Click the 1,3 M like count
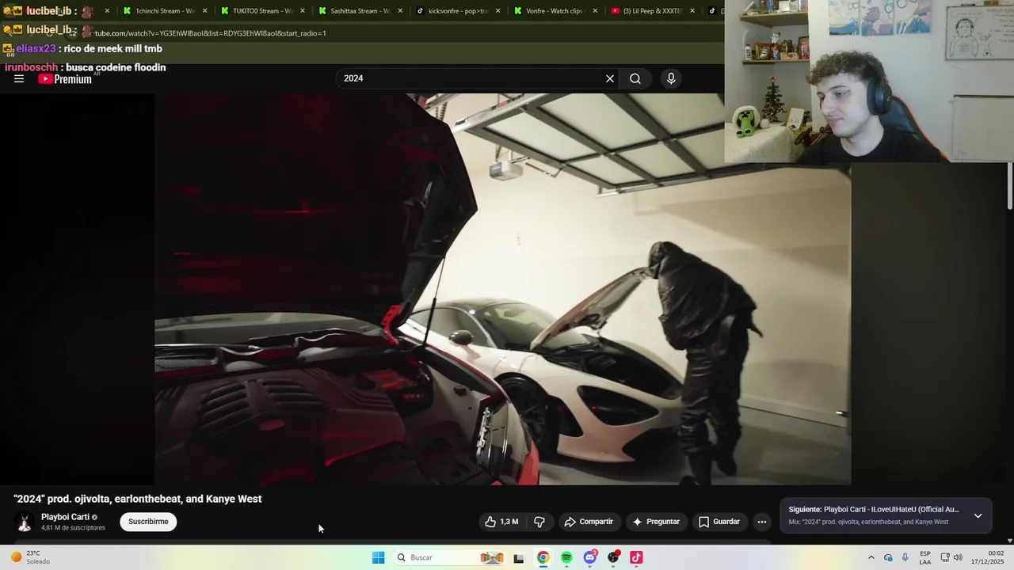This screenshot has width=1014, height=570. 509,522
